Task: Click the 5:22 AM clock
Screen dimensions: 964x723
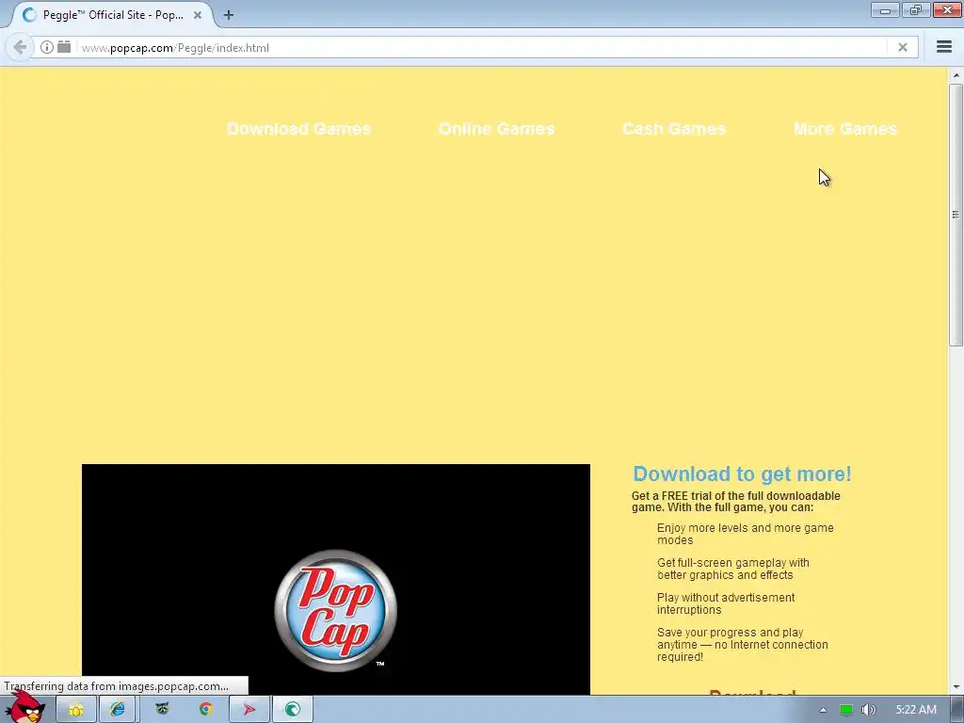Action: click(916, 710)
